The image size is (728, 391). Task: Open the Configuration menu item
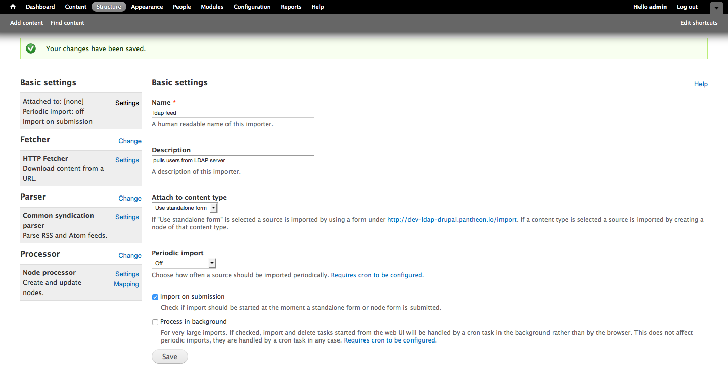tap(252, 7)
